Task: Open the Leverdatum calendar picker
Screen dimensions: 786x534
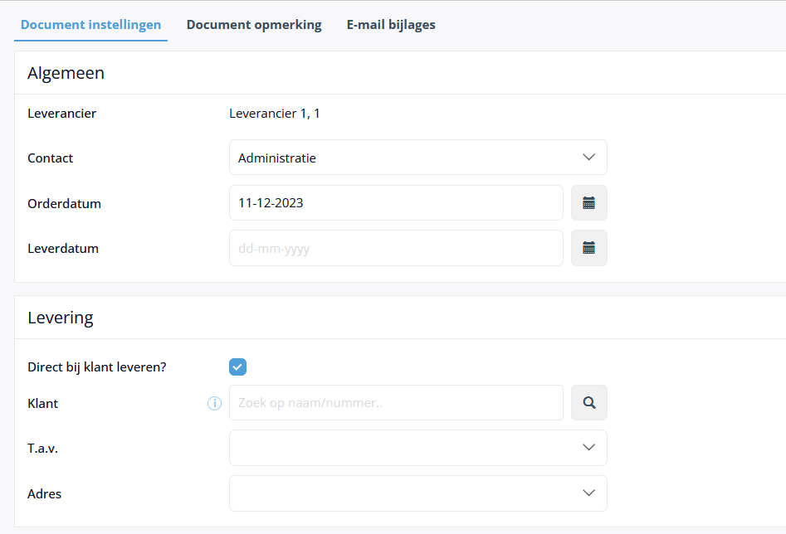Action: pos(589,248)
